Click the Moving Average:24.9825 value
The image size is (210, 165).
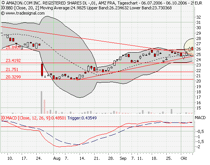(x=63, y=8)
